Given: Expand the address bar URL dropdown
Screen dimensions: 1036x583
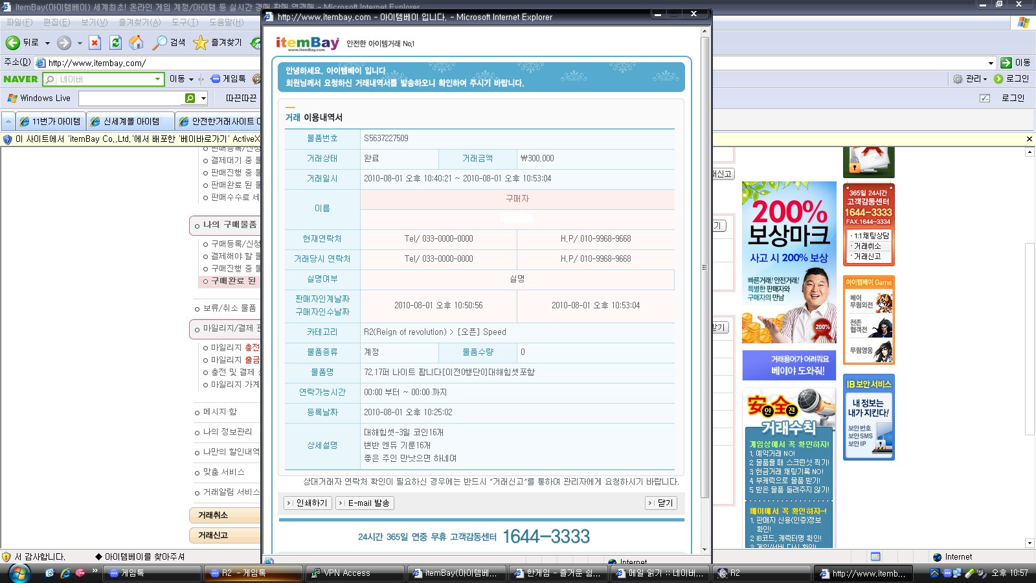Looking at the screenshot, I should 991,63.
